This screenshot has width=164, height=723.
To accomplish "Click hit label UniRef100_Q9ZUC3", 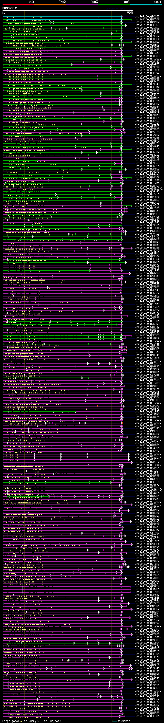I will click(147, 93).
